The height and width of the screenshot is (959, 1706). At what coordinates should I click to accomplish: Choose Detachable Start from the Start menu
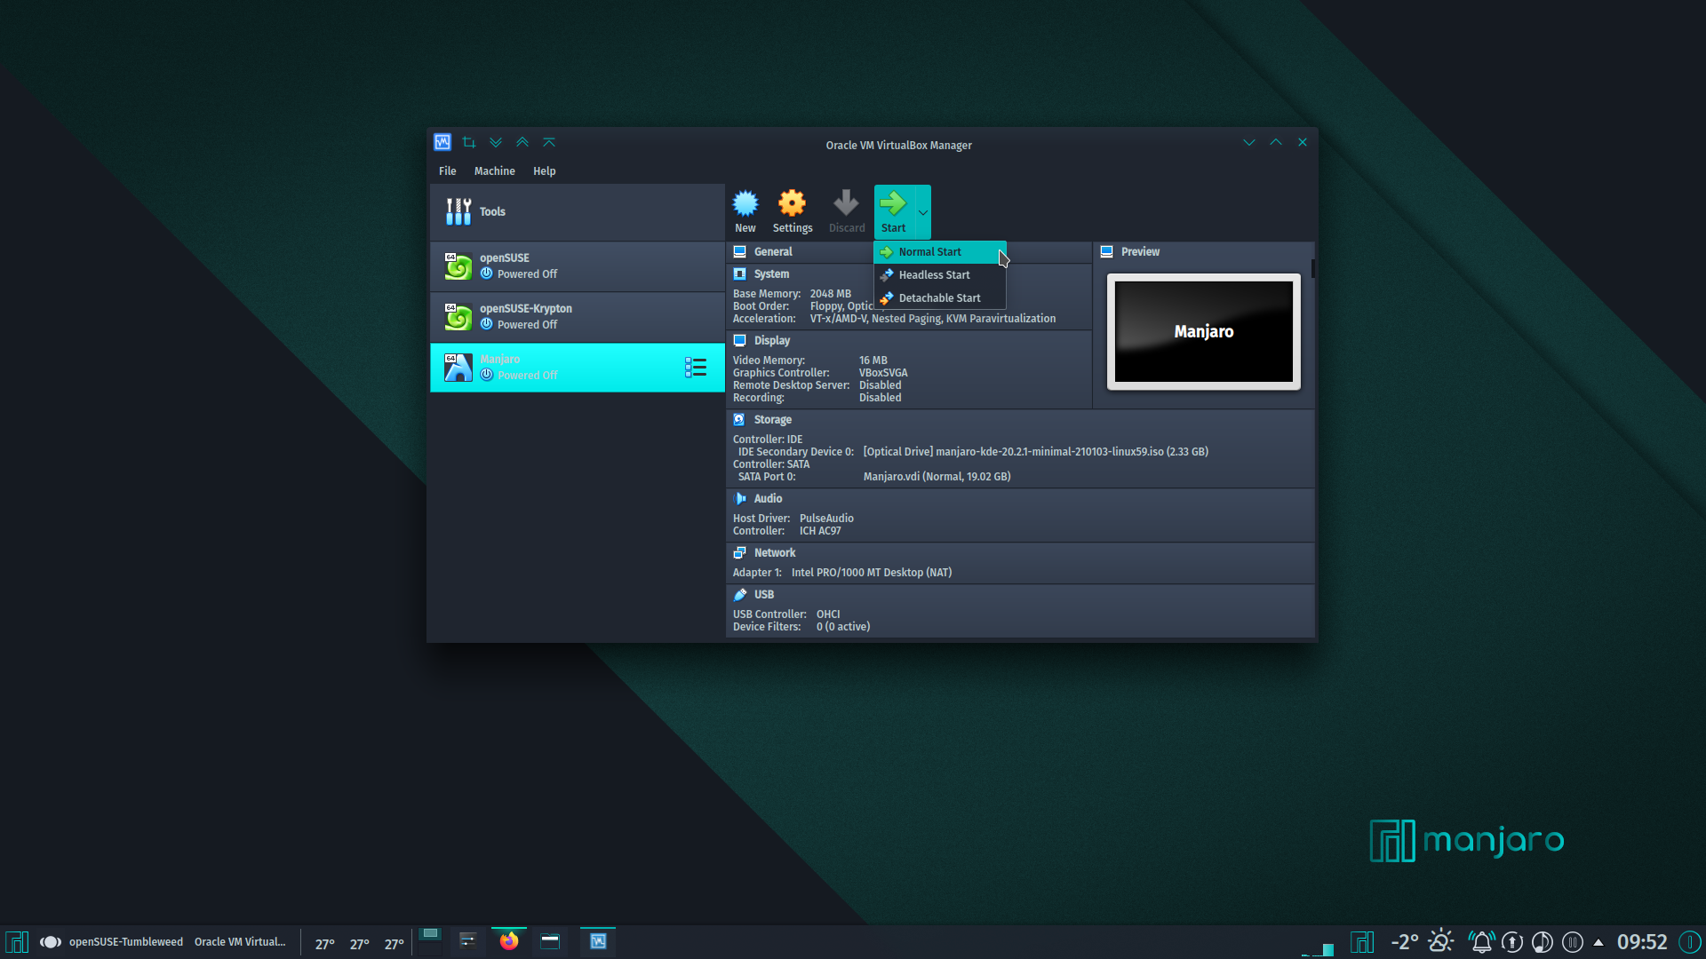click(x=940, y=298)
